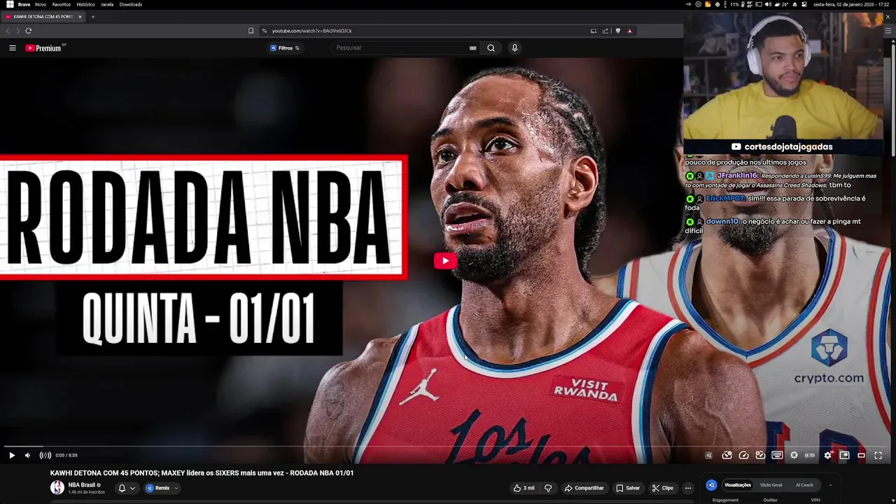Open NBA Brasil channel avatar

(x=57, y=488)
